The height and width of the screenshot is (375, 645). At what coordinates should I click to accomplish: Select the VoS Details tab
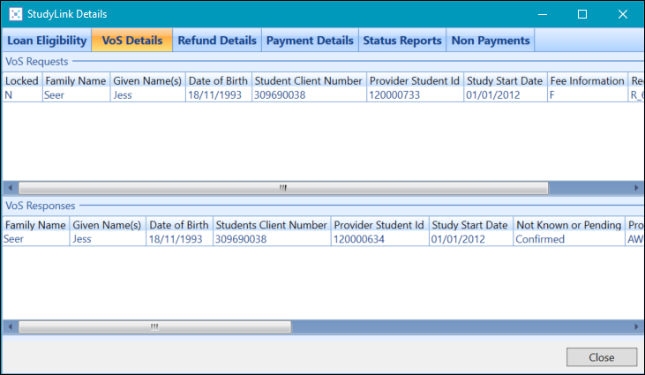pyautogui.click(x=132, y=41)
